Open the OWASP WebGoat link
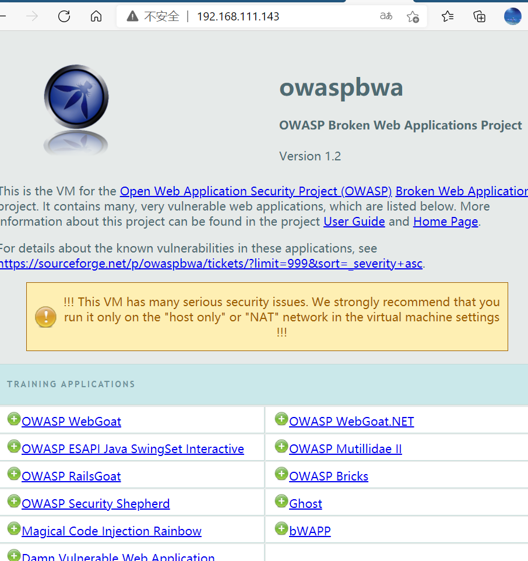The height and width of the screenshot is (561, 528). (x=72, y=422)
